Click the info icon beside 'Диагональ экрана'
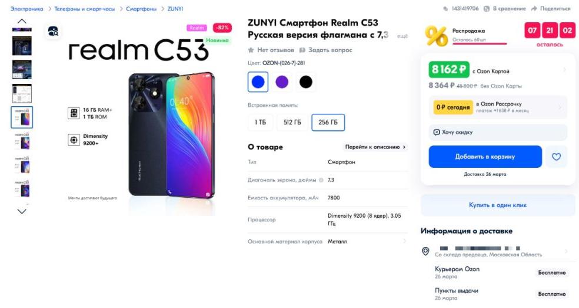Screen dimensions: 579x308 click(321, 180)
